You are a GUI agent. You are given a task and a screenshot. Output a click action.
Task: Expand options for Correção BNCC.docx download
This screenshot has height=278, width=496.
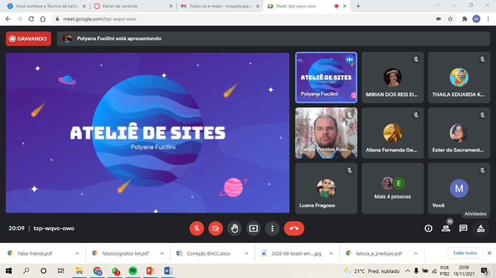pos(246,254)
